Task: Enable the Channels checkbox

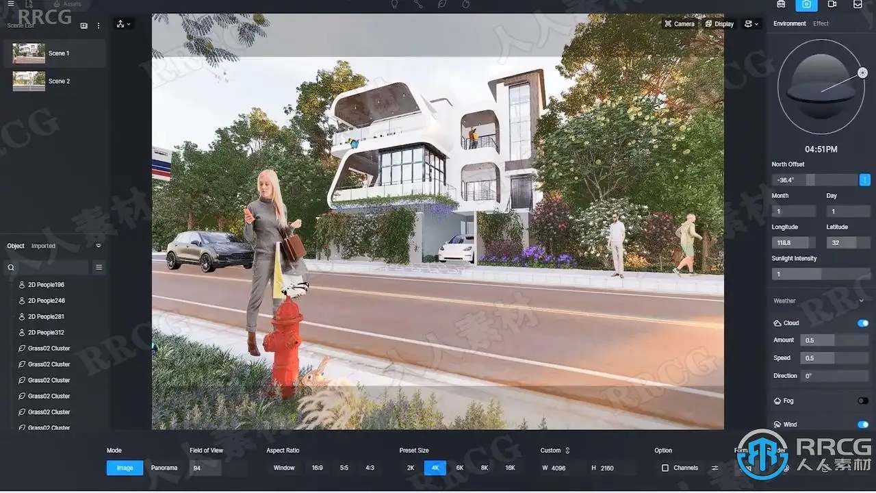Action: pyautogui.click(x=665, y=468)
